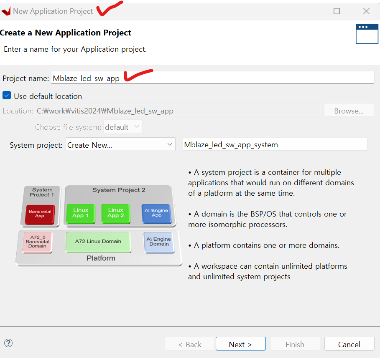Viewport: 380px width, 358px height.
Task: Open the System project dropdown
Action: pyautogui.click(x=120, y=145)
